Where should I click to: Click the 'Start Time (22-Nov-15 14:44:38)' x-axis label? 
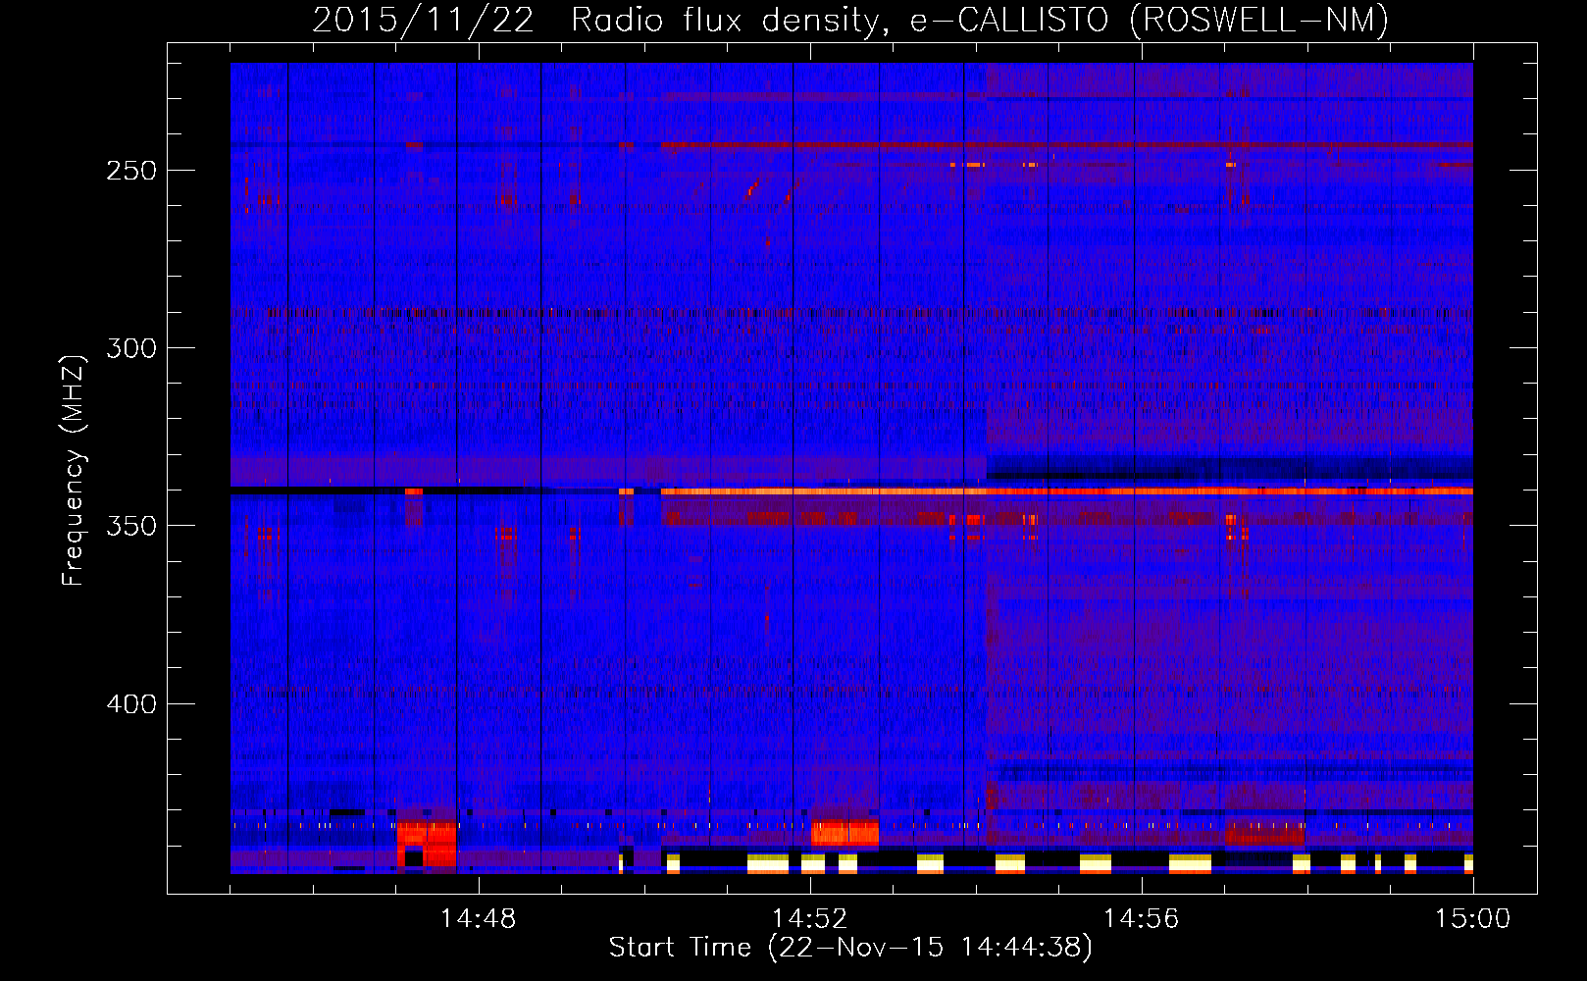pyautogui.click(x=851, y=948)
